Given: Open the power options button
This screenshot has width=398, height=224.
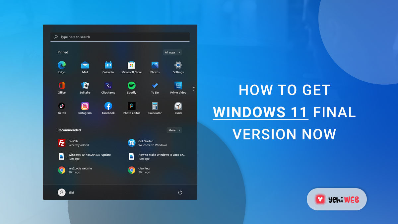Looking at the screenshot, I should [x=180, y=192].
